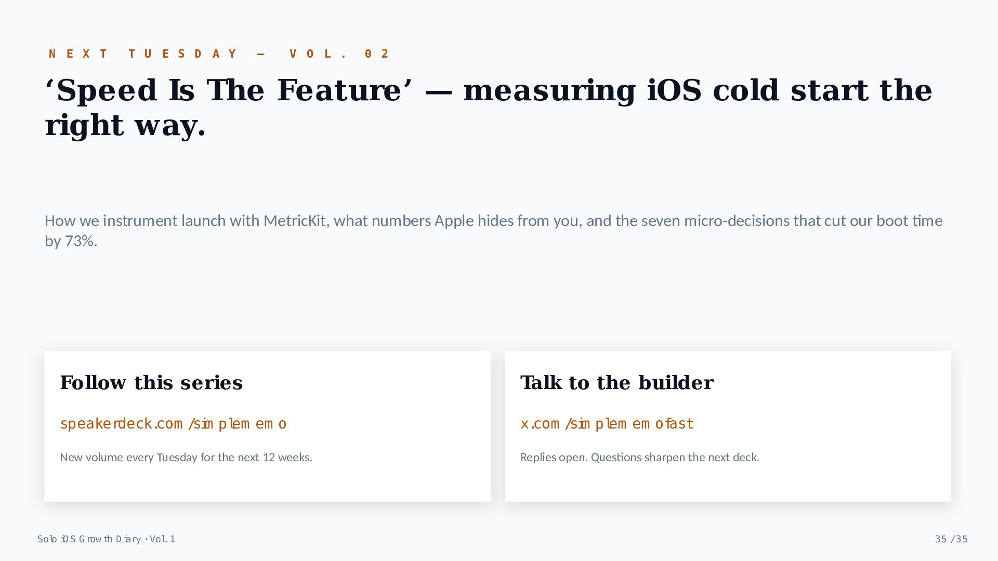
Task: Click the 'Talk to the builder' heading
Action: 617,383
